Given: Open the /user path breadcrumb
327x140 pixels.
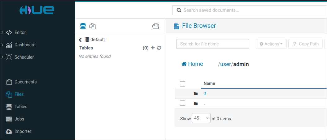Looking at the screenshot, I should click(225, 64).
